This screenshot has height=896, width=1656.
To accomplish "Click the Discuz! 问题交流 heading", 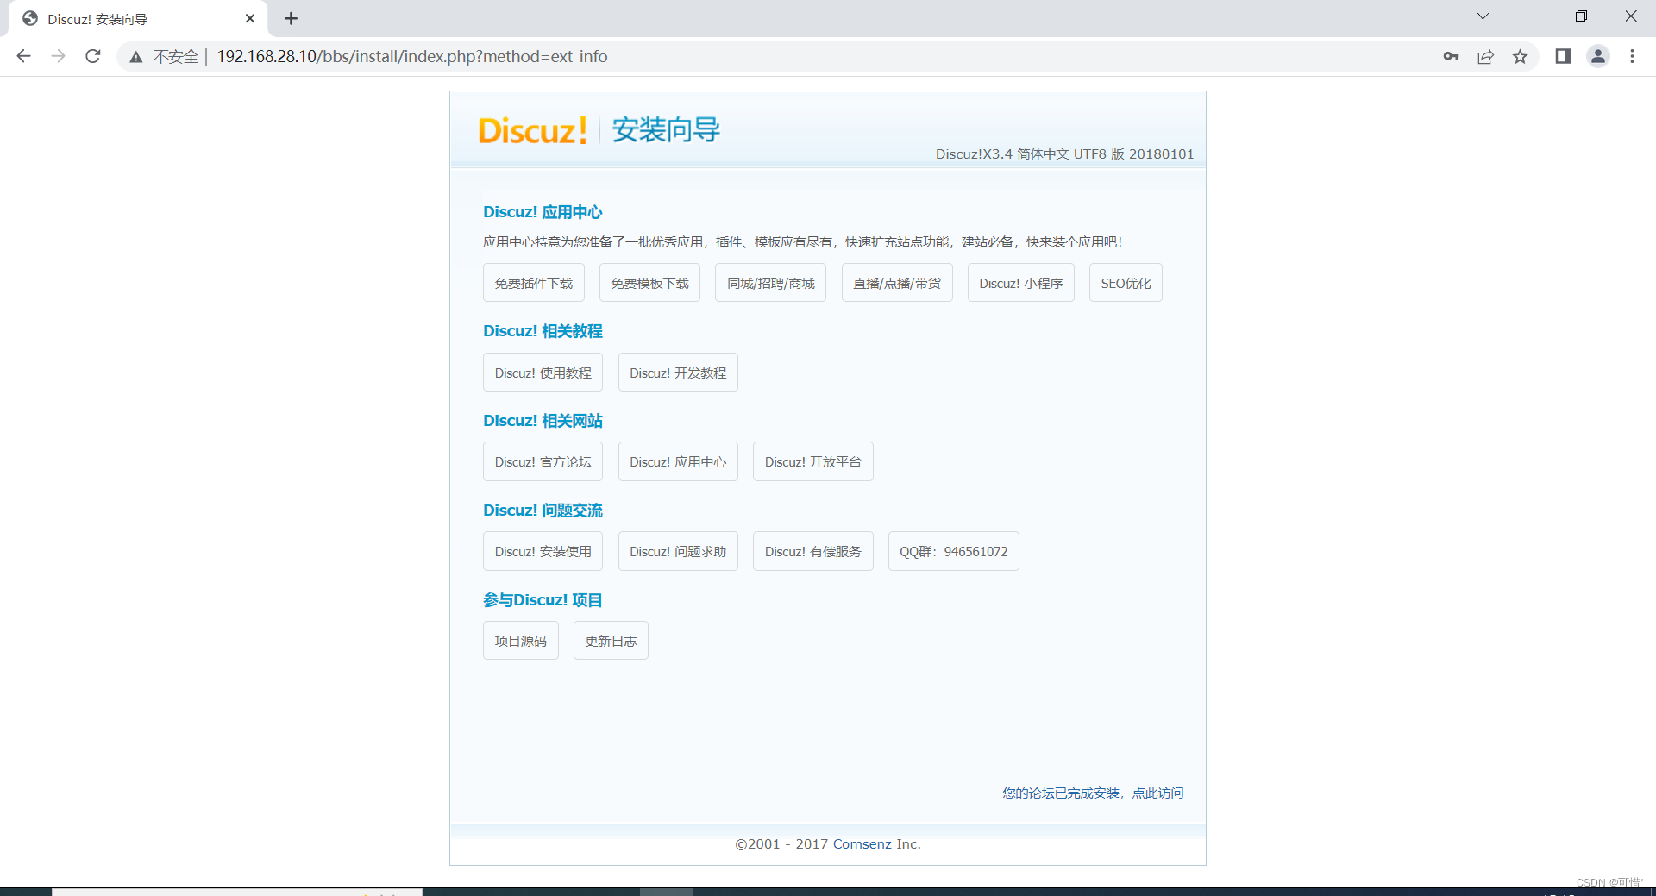I will (x=543, y=511).
